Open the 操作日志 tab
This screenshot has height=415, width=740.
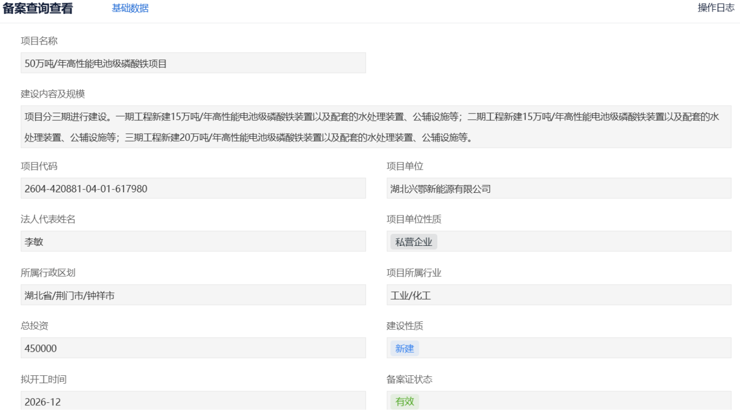pyautogui.click(x=715, y=8)
